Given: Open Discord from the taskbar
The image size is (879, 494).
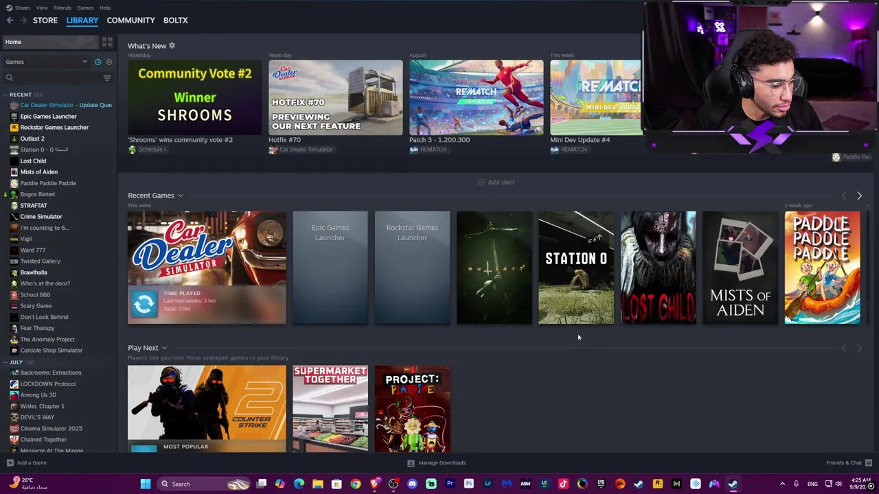Looking at the screenshot, I should tap(412, 484).
